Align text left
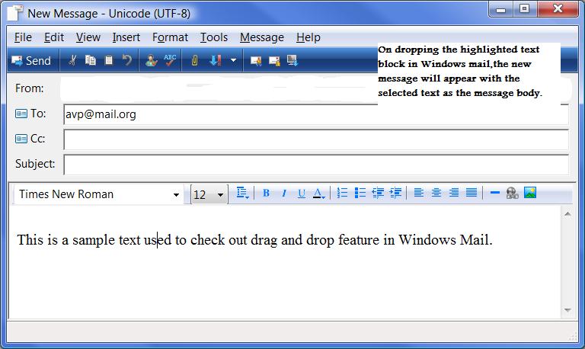585x349 pixels. click(x=419, y=193)
